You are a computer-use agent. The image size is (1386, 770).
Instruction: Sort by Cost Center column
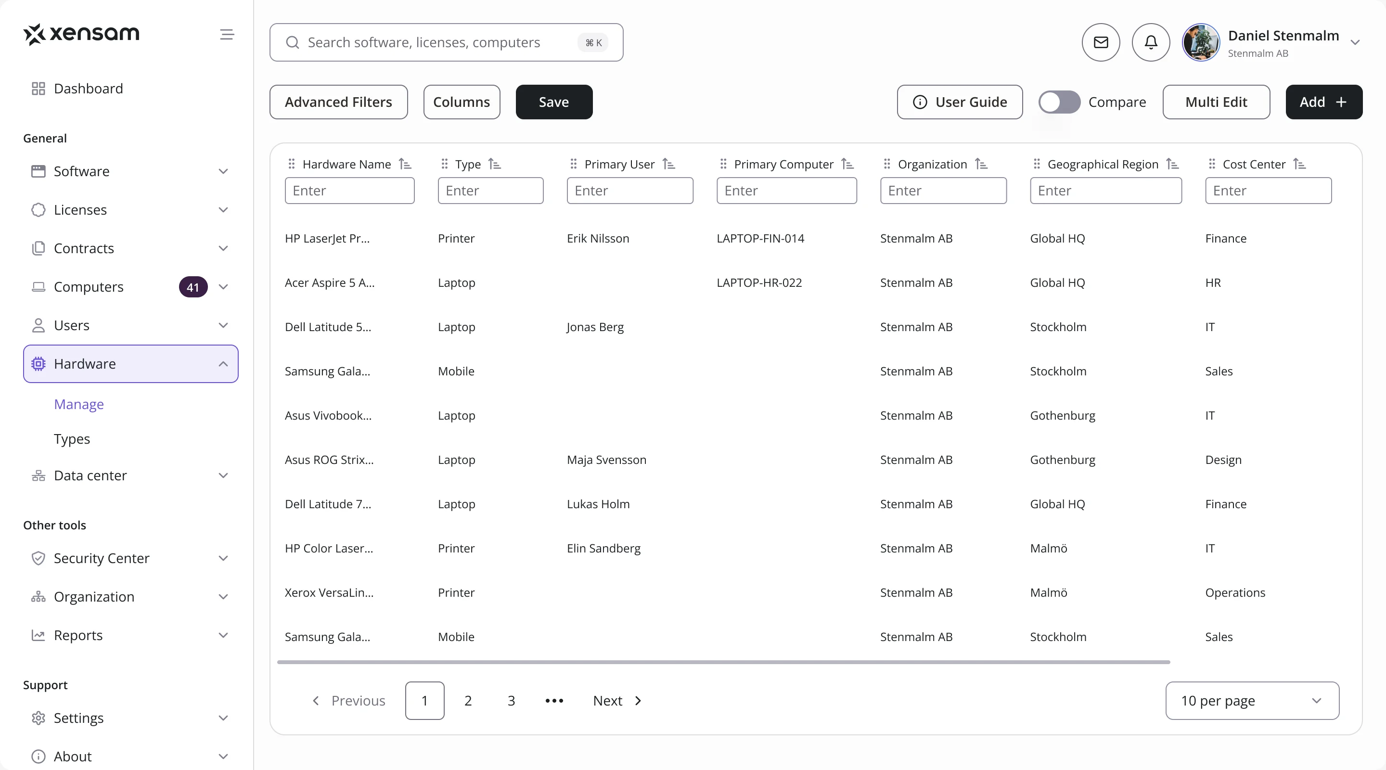tap(1299, 164)
